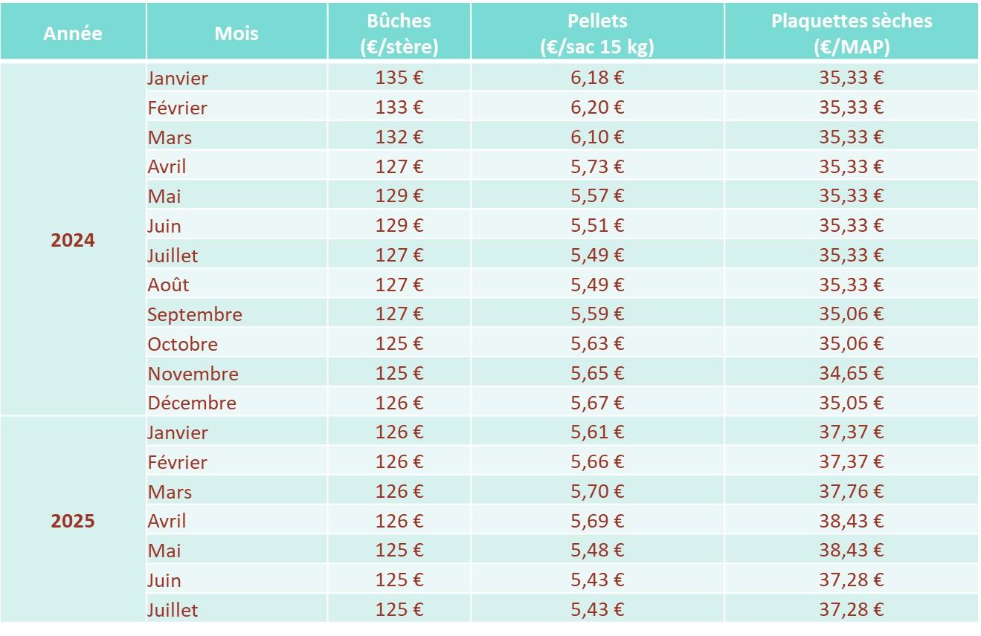The height and width of the screenshot is (636, 981).
Task: Click the 135 € Bûches value
Action: 399,77
